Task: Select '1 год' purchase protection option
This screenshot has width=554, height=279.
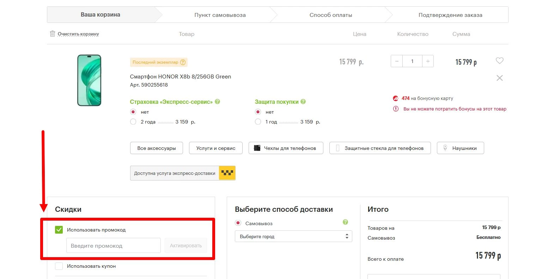Action: point(258,122)
